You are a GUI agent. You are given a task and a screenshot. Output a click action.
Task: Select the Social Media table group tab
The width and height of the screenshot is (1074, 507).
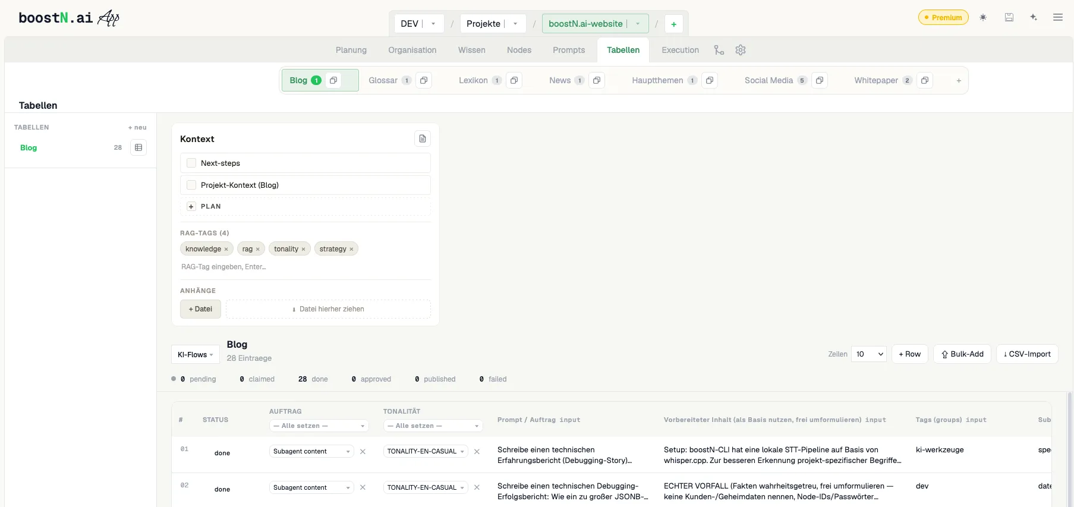click(769, 80)
